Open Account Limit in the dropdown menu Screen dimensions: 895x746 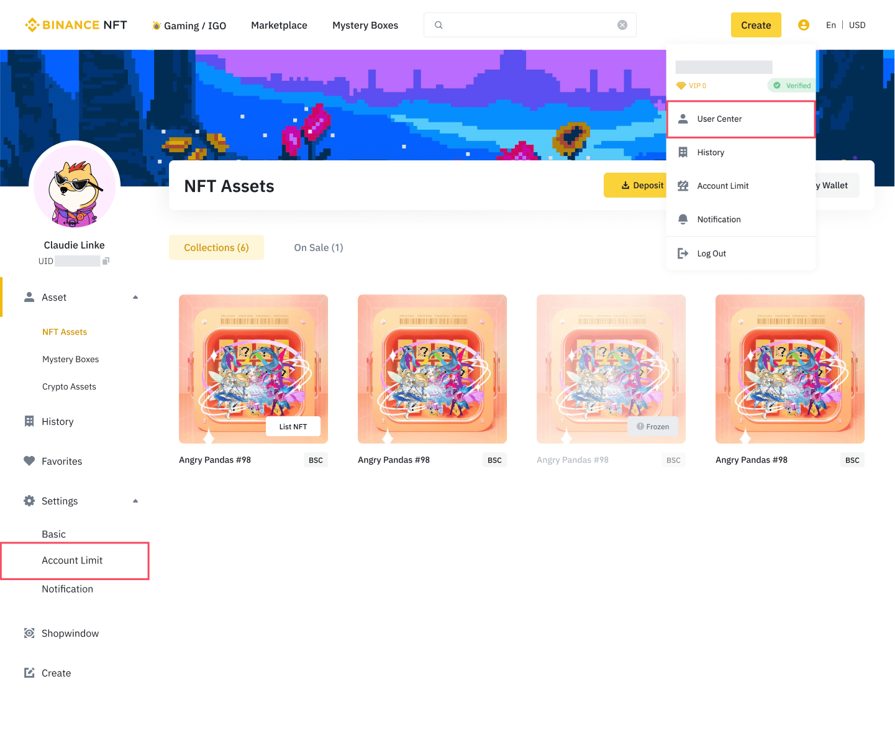[741, 186]
